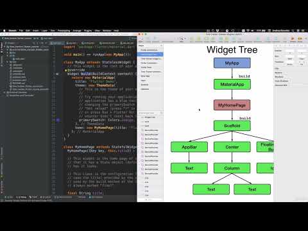Open the Help menu
Screen dimensions: 308x231
coord(116,31)
